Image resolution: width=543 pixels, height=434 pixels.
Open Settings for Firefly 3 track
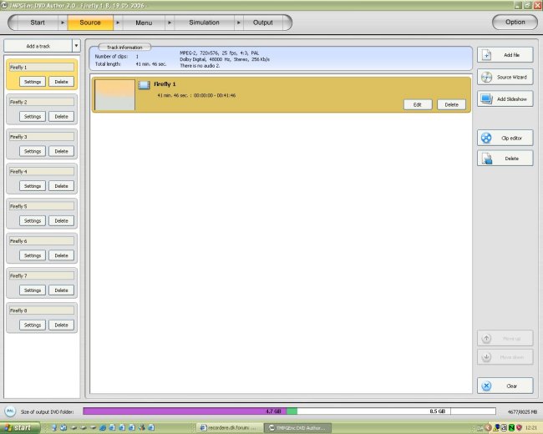(x=33, y=151)
